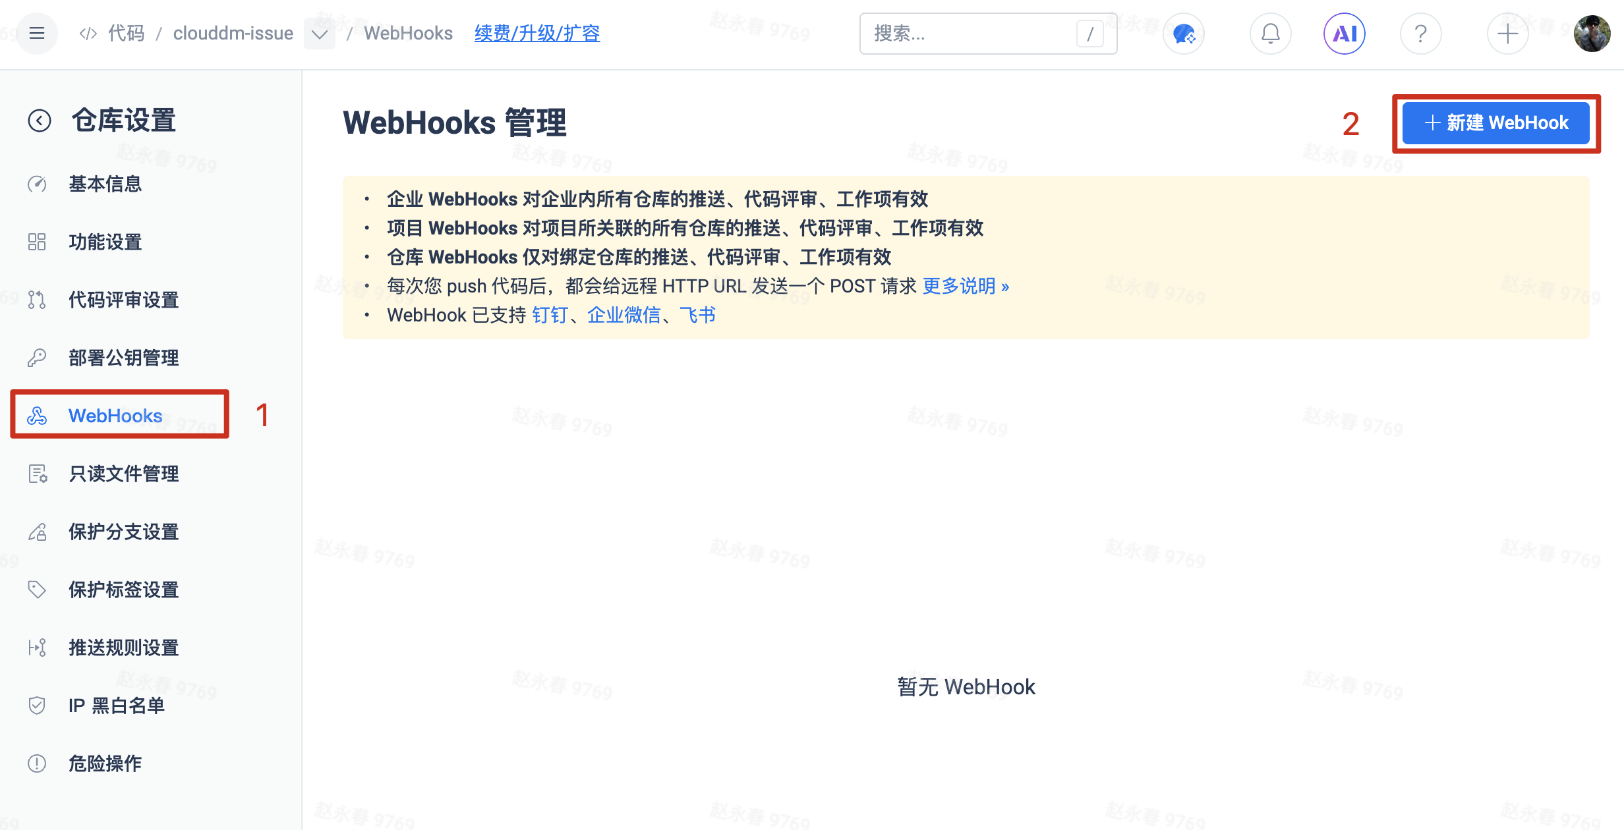Open 基本信息 in sidebar
The height and width of the screenshot is (830, 1624).
(105, 184)
